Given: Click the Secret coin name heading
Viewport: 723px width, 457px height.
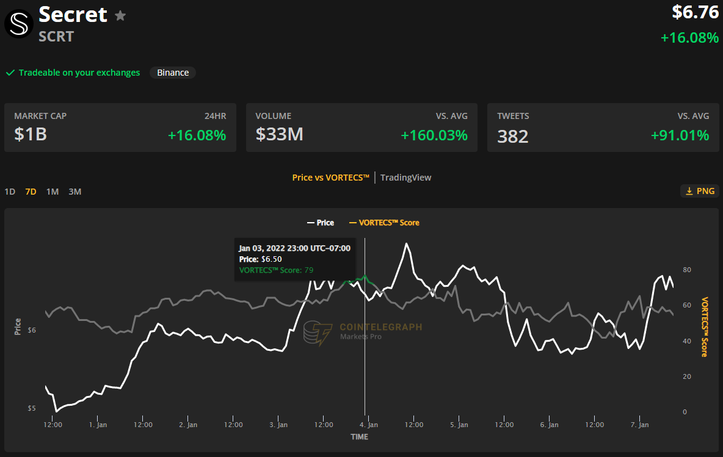Looking at the screenshot, I should click(x=73, y=15).
